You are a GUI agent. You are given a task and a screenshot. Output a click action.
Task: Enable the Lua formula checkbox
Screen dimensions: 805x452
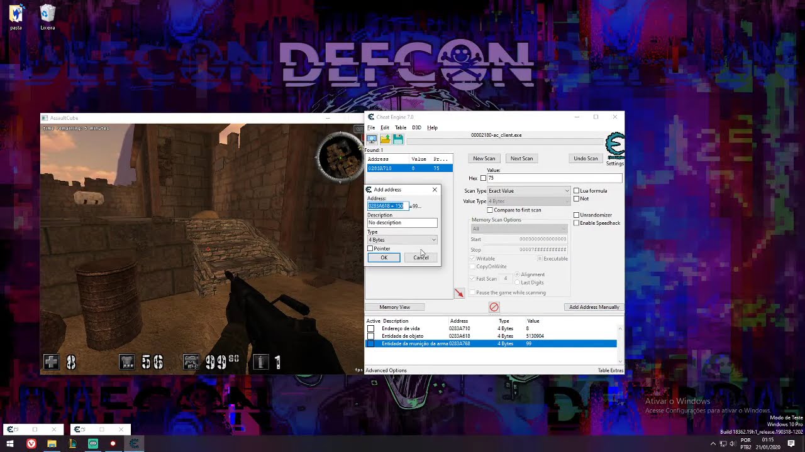[x=576, y=191]
